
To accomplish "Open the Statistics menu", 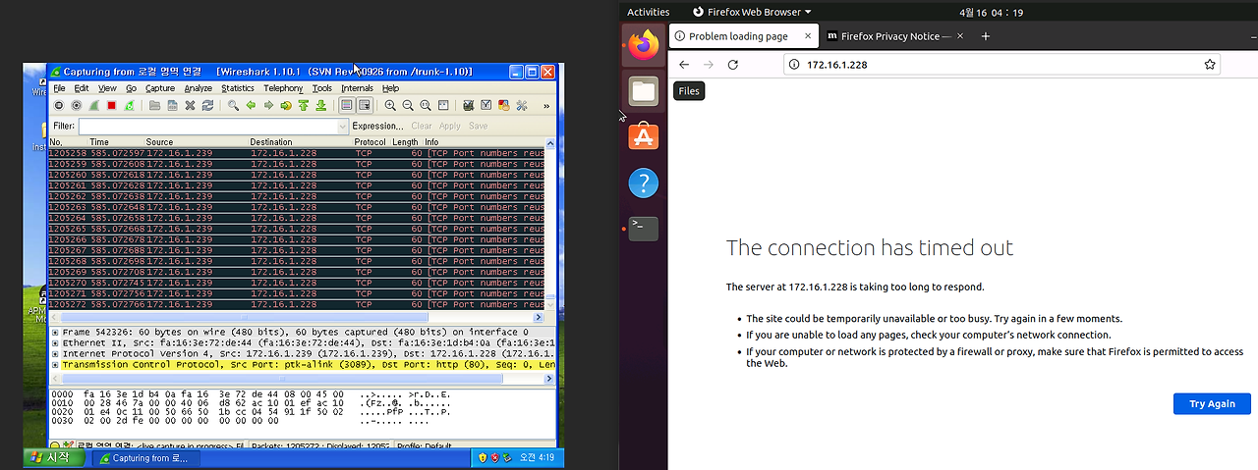I will [238, 88].
